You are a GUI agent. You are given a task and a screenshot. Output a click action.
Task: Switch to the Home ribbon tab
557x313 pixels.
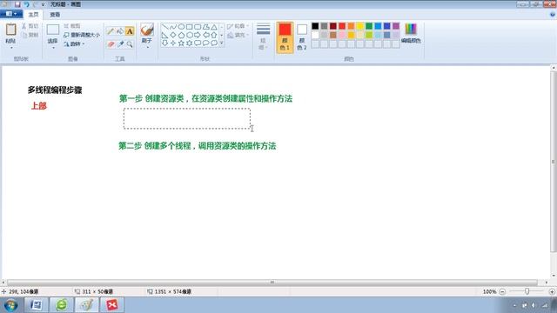pyautogui.click(x=33, y=15)
